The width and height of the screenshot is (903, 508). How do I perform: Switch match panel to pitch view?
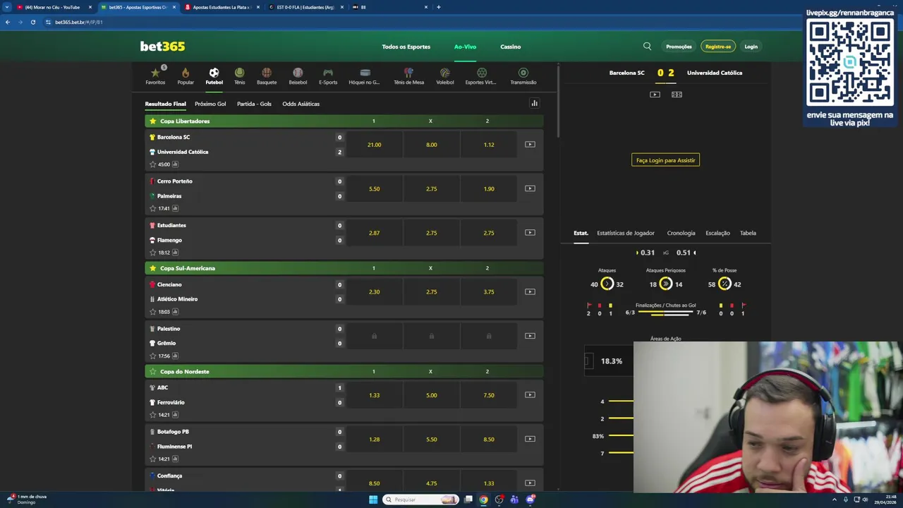677,95
